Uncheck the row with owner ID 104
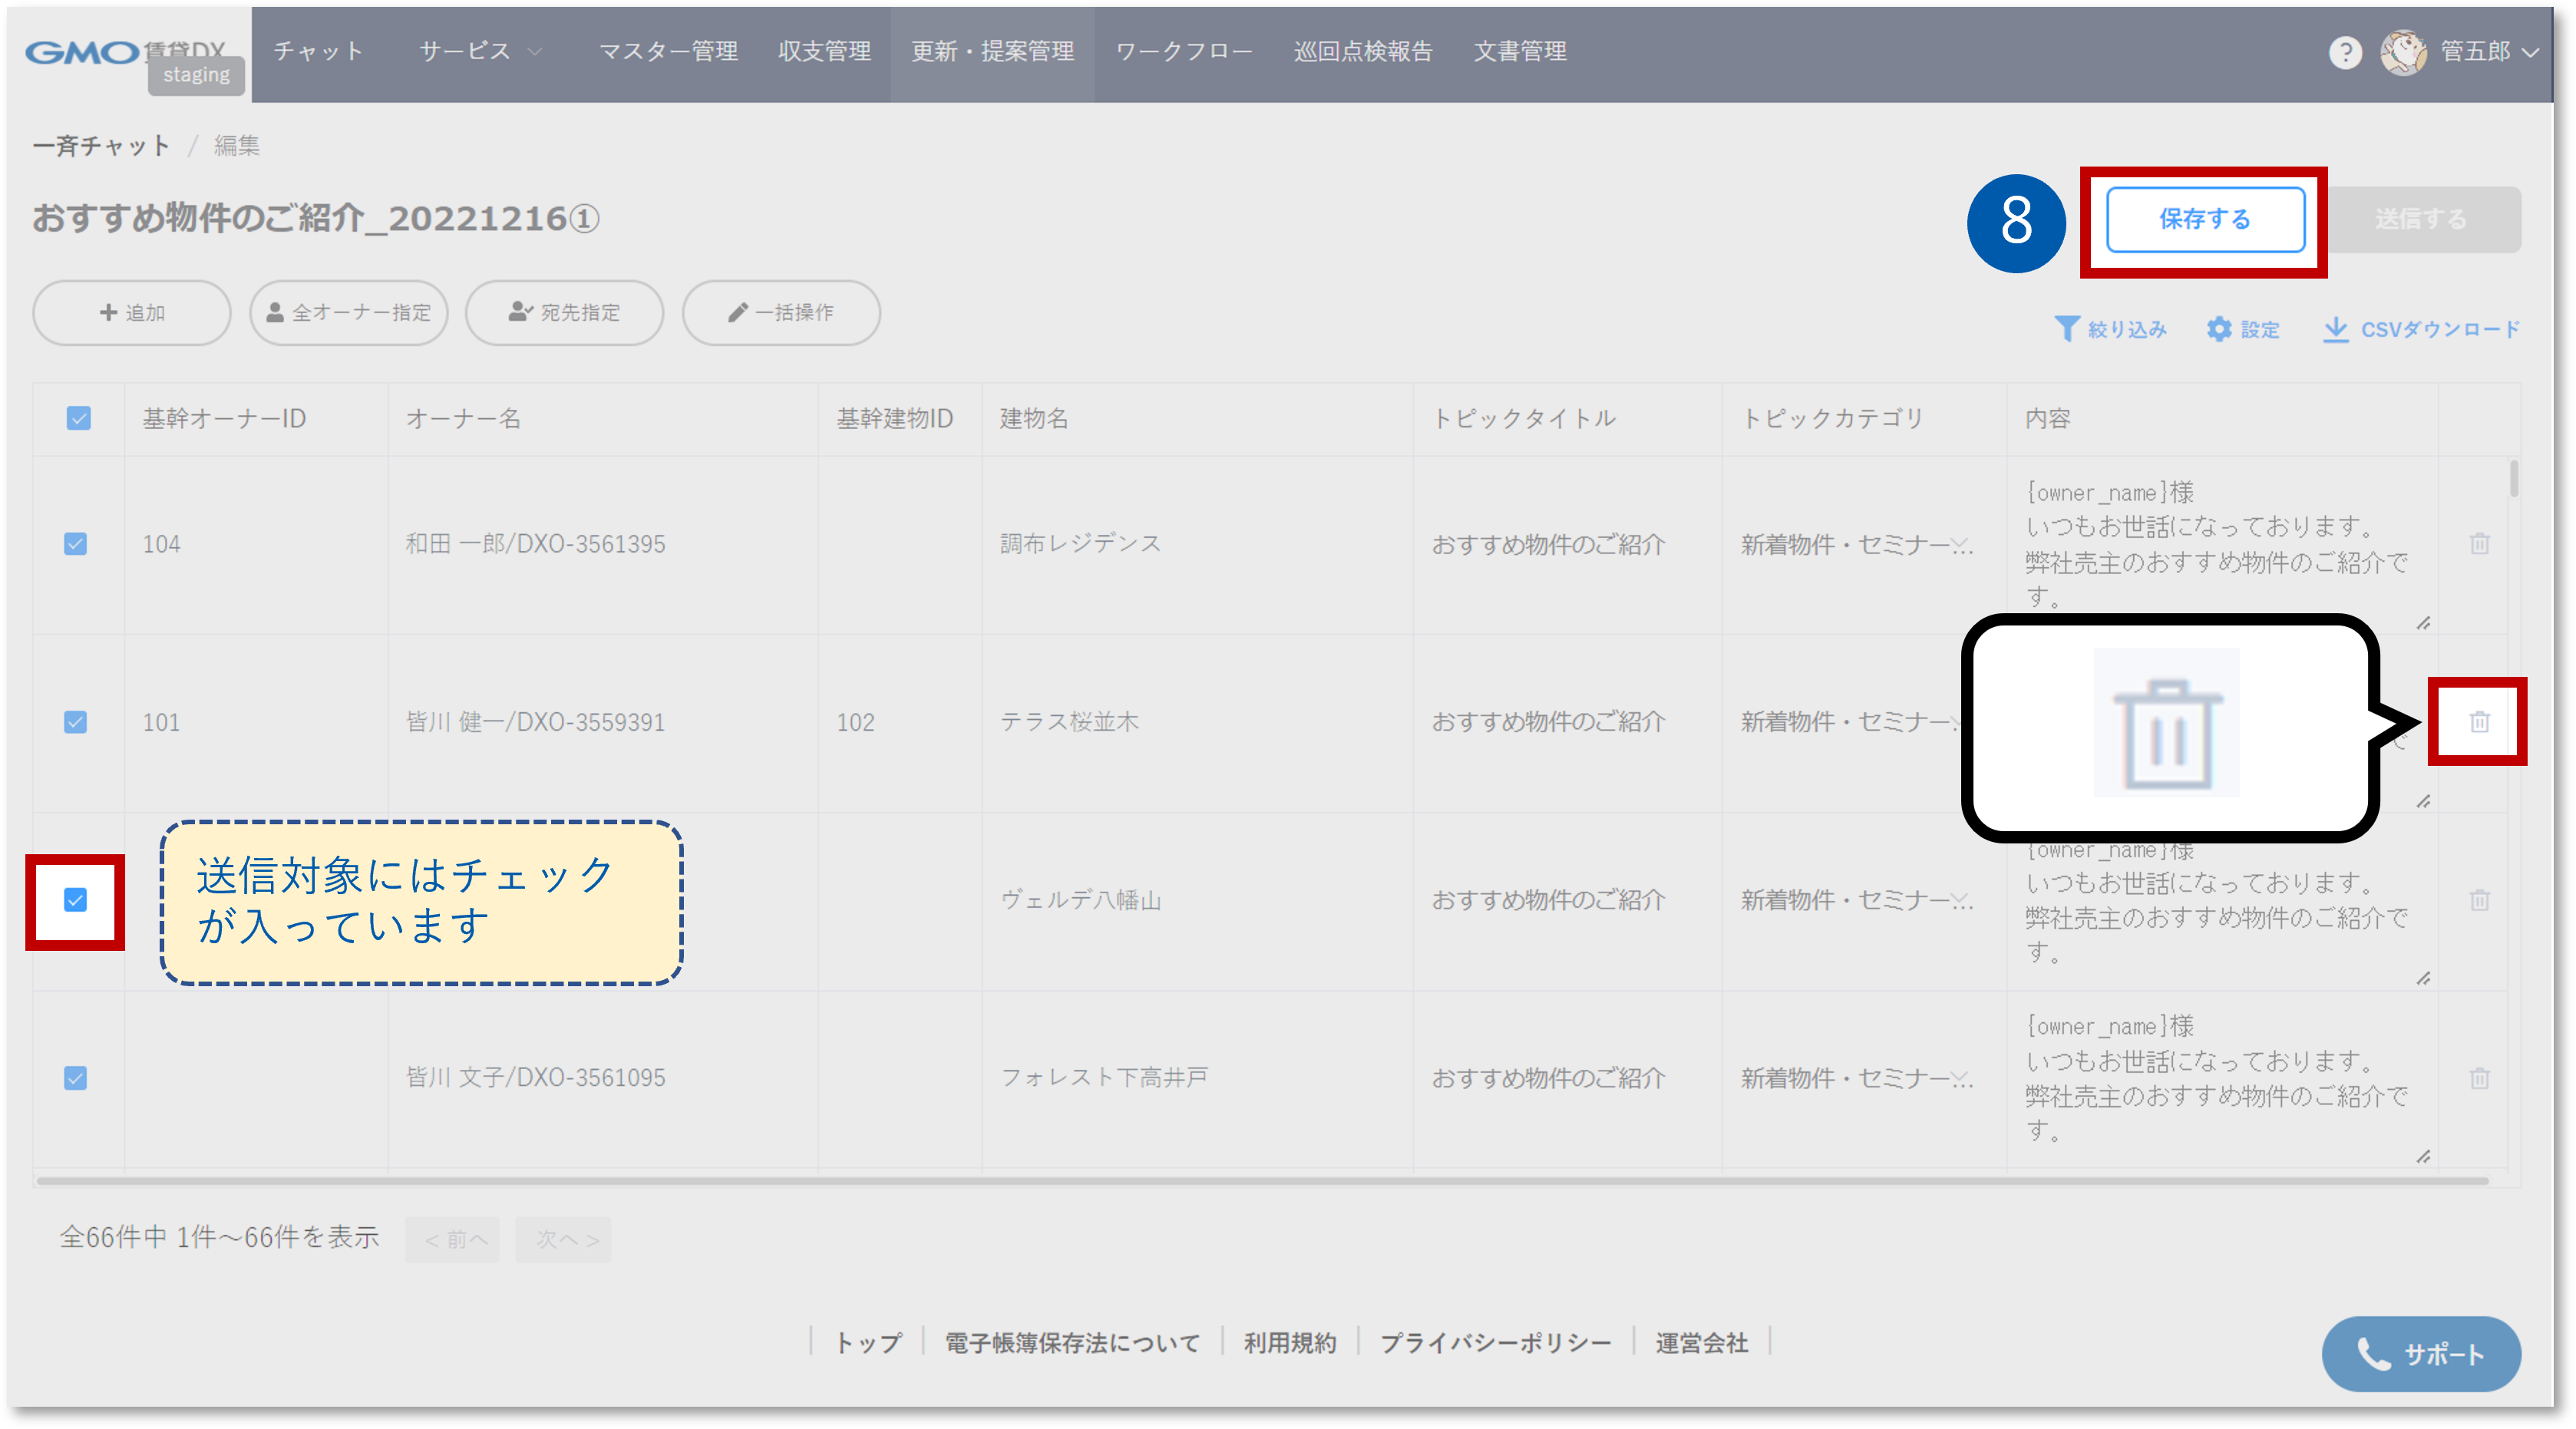Image resolution: width=2576 pixels, height=1429 pixels. pos(75,544)
